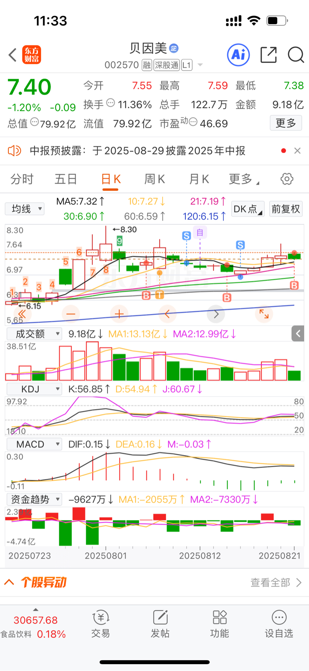This screenshot has height=671, width=309.
Task: Open the 东方财富 logo icon
Action: pyautogui.click(x=31, y=55)
